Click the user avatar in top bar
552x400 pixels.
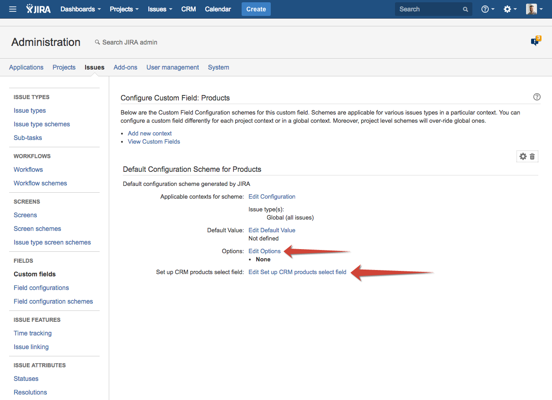click(x=531, y=9)
